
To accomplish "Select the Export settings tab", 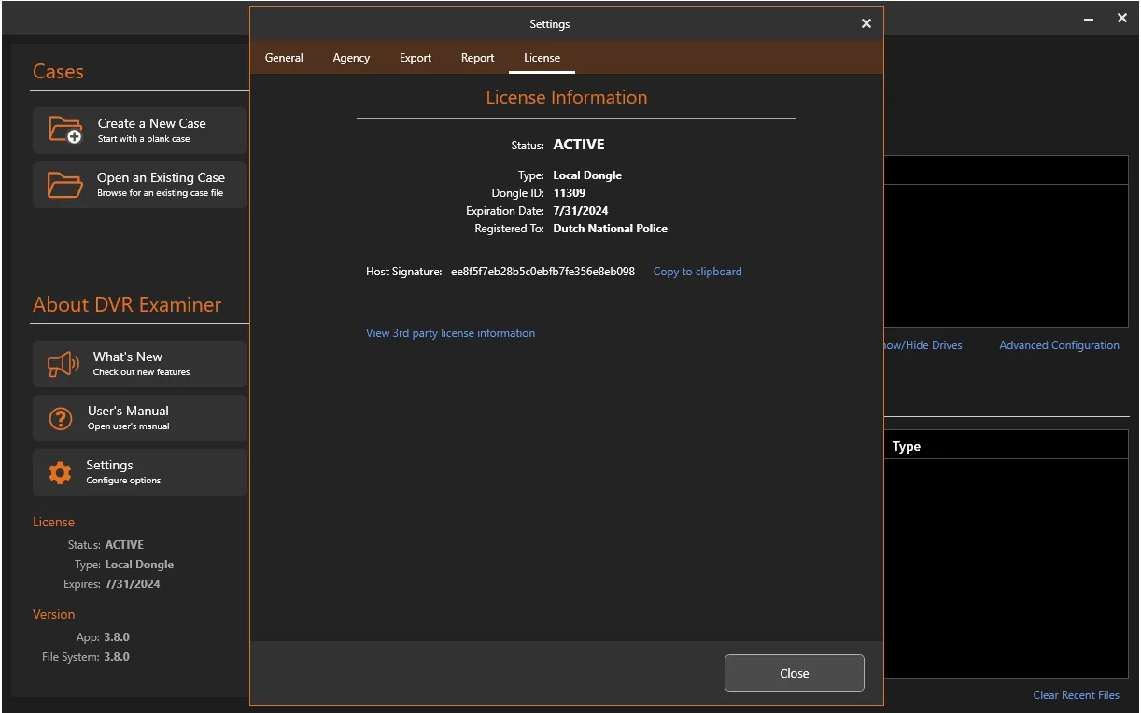I will 416,58.
